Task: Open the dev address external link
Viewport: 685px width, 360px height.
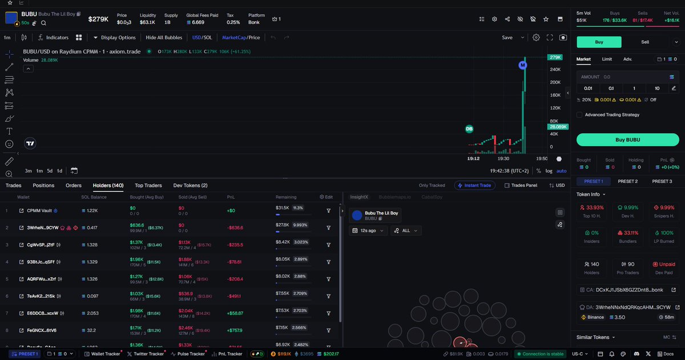Action: point(676,307)
